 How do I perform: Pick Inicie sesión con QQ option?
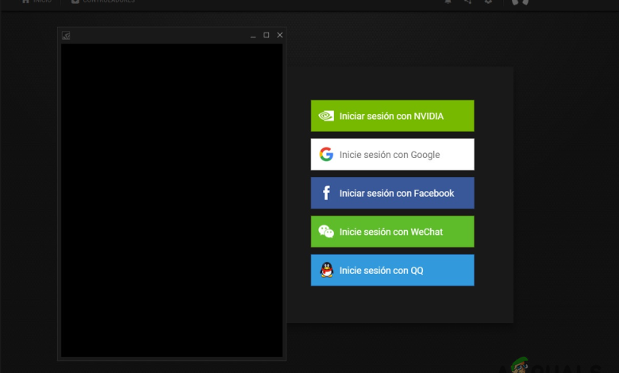point(392,270)
